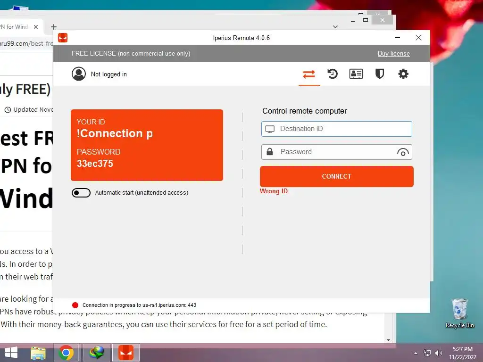Switch to Google Chrome in the taskbar

(66, 353)
